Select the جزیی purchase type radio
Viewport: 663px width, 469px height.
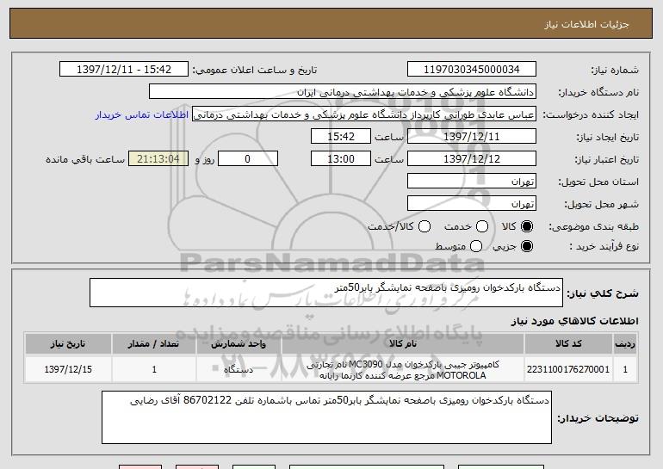(x=527, y=246)
